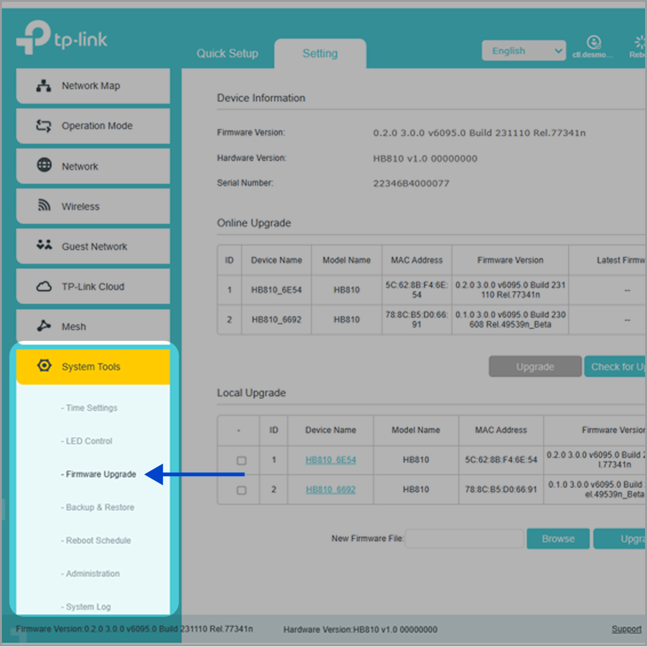Click the Check for Upgrade button
Viewport: 647px width, 647px height.
click(616, 366)
